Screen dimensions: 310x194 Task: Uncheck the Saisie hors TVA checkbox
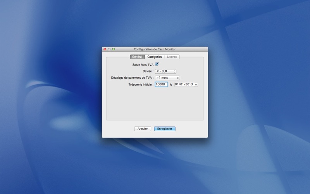click(157, 64)
